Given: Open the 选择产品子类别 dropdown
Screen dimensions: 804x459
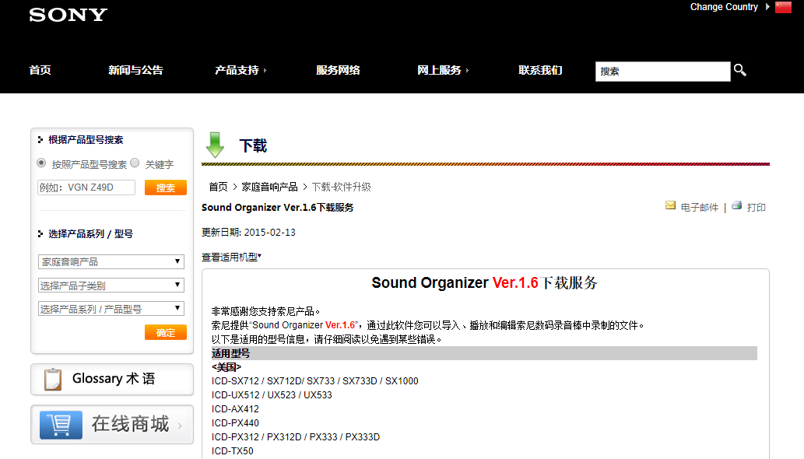Looking at the screenshot, I should coord(111,283).
